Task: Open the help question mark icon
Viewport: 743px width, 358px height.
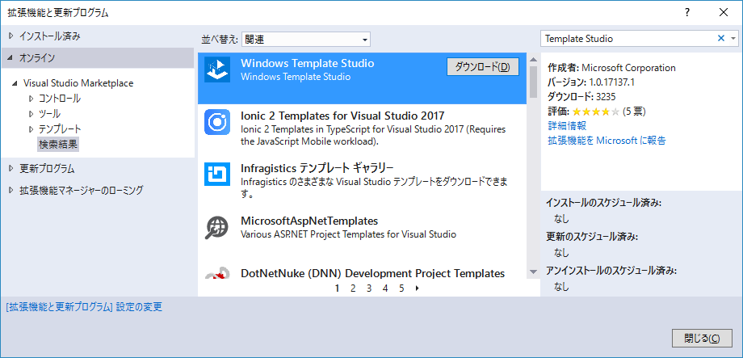Action: (687, 13)
